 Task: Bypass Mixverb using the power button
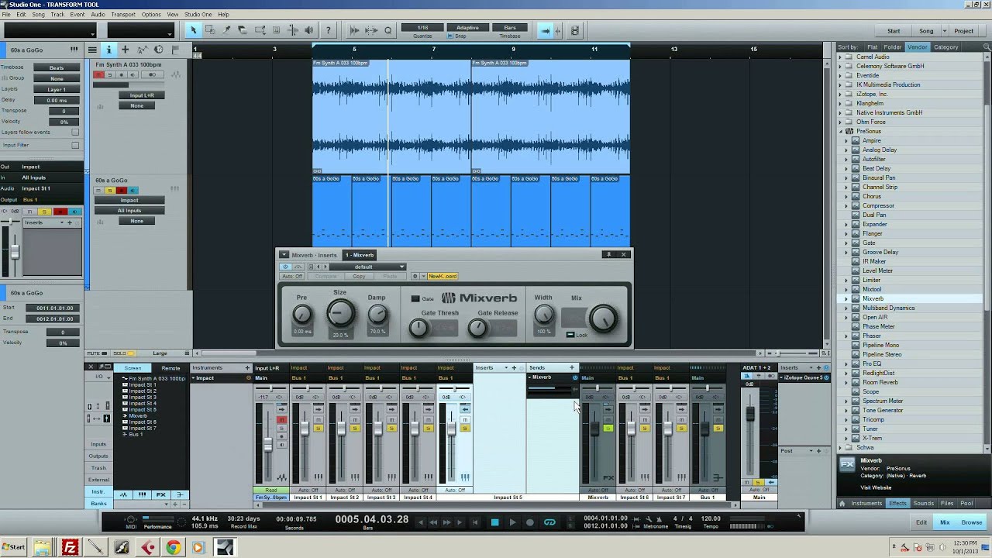(x=285, y=267)
